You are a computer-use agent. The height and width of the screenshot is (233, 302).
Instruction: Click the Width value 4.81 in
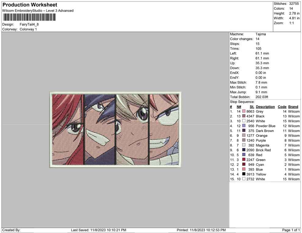pyautogui.click(x=294, y=18)
